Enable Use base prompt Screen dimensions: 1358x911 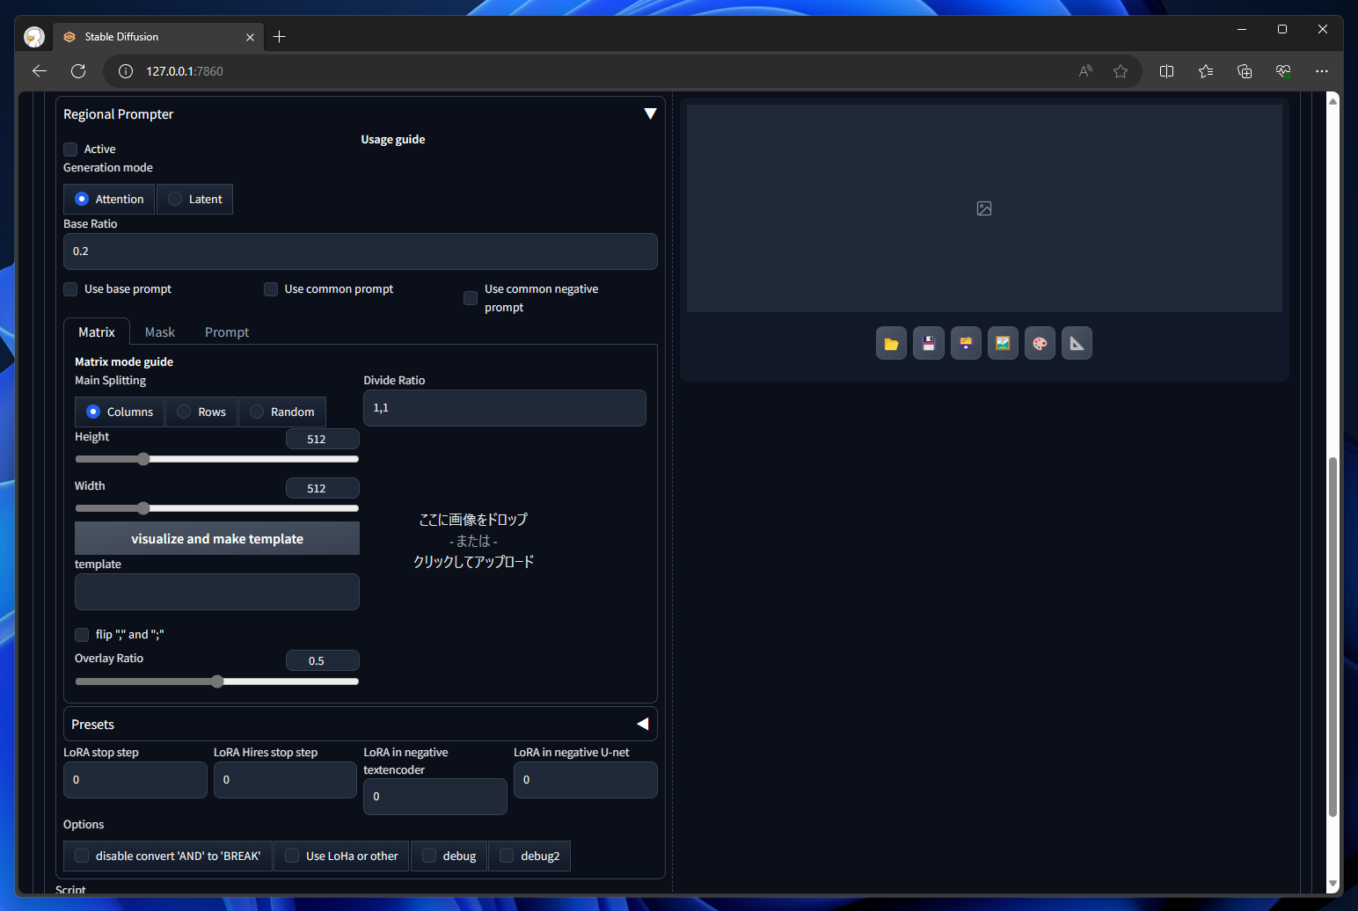[70, 289]
